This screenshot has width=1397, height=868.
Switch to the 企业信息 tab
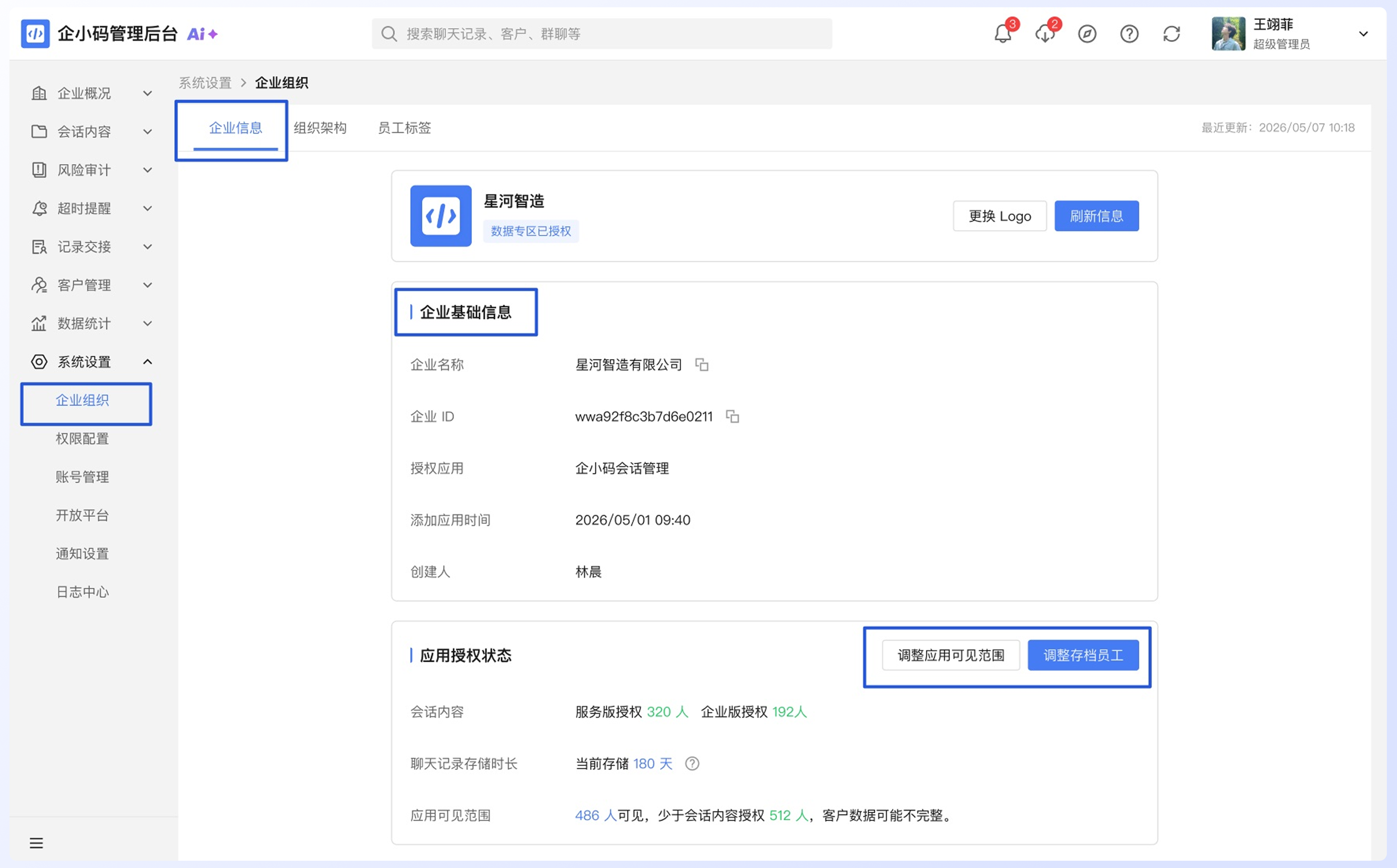click(x=235, y=128)
